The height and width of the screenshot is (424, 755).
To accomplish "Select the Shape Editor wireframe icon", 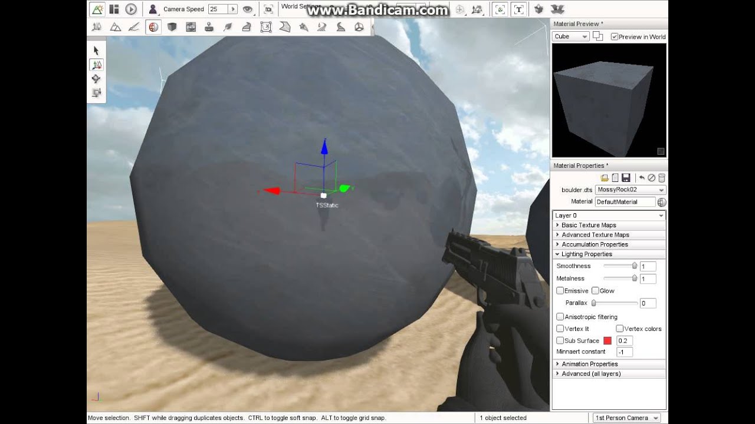I will coord(359,26).
